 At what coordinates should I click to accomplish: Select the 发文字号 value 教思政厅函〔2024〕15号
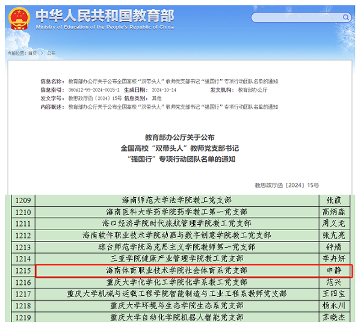coord(95,99)
